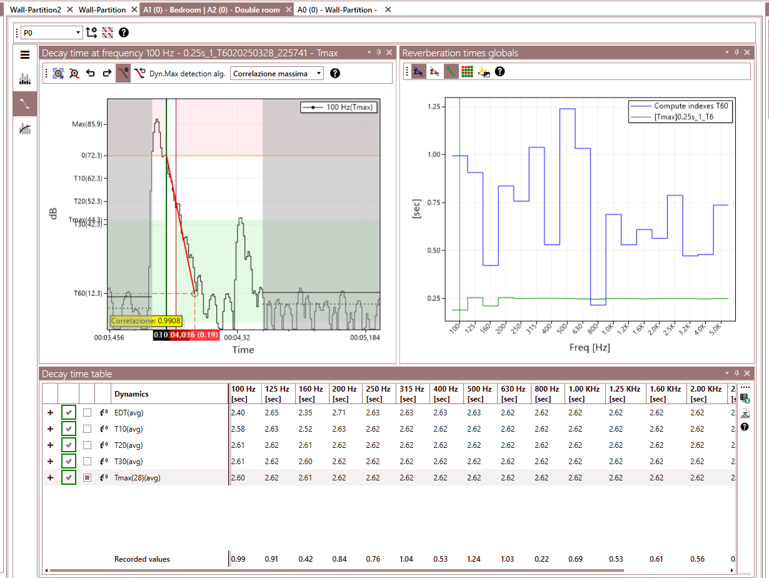Open the spectrum bar-chart view in sidebar
Image resolution: width=769 pixels, height=578 pixels.
tap(25, 79)
